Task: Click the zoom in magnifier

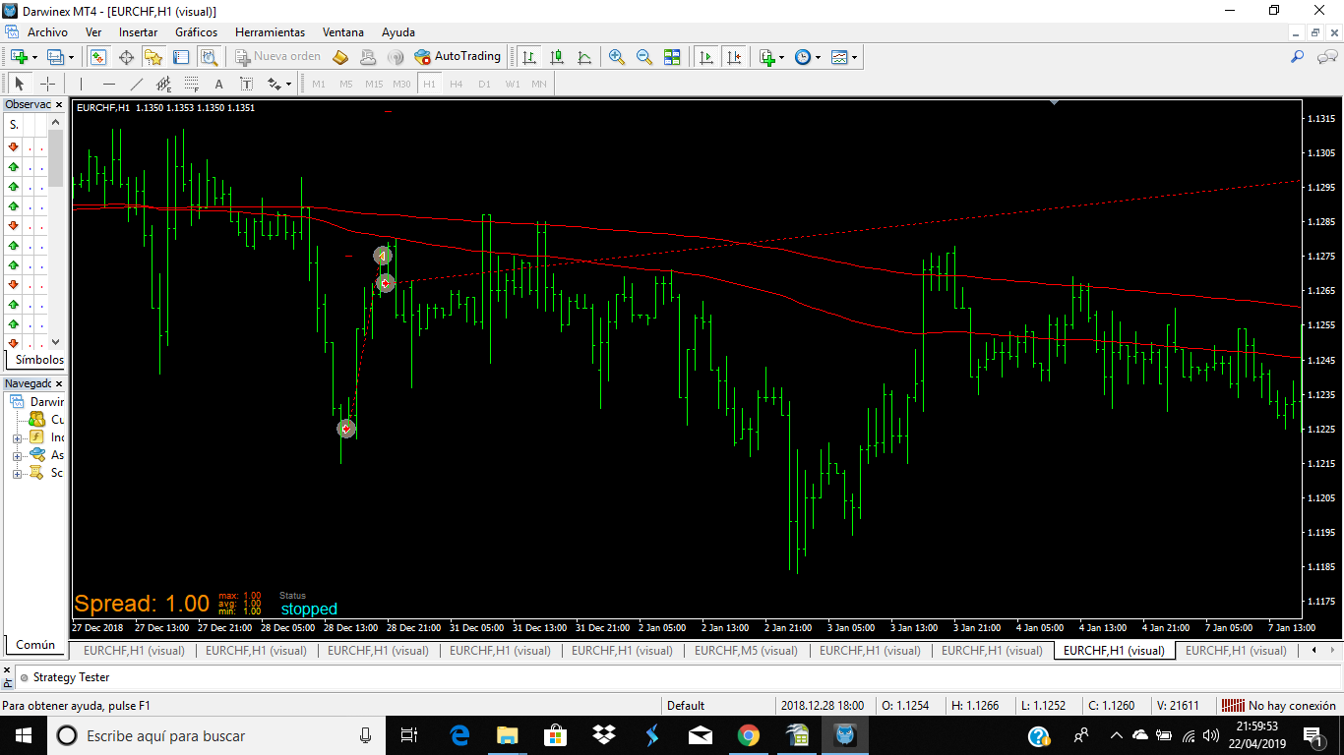Action: tap(617, 57)
